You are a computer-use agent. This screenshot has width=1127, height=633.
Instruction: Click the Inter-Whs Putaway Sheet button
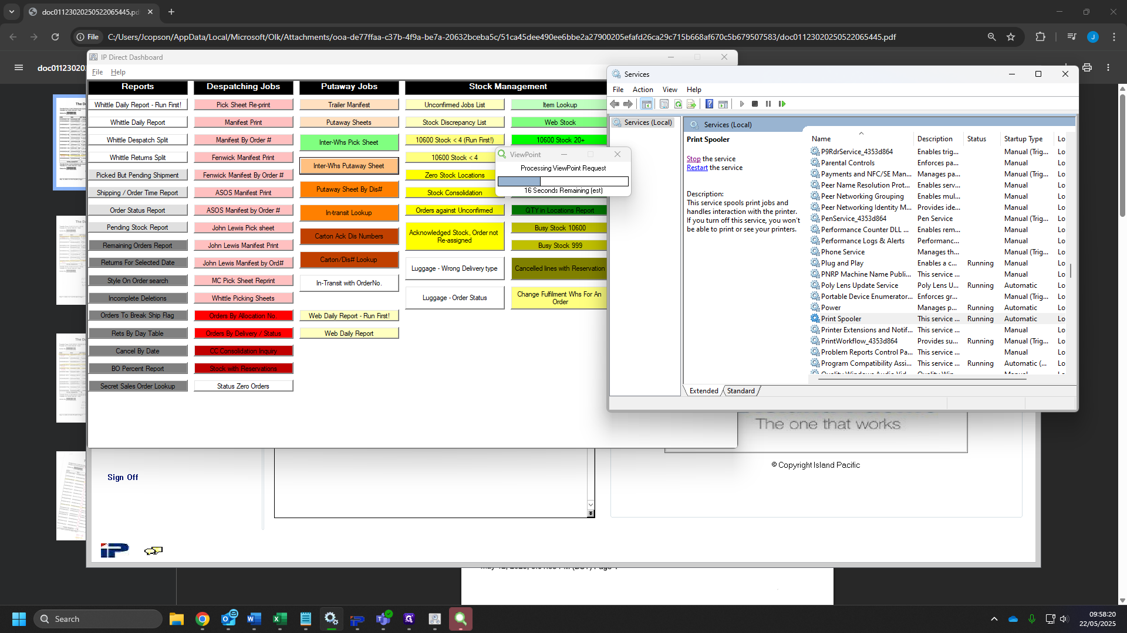(349, 166)
